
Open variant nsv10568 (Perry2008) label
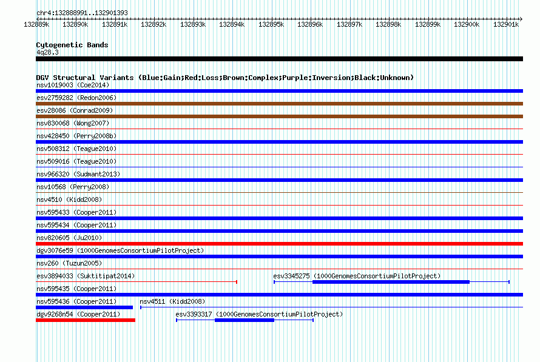click(73, 187)
